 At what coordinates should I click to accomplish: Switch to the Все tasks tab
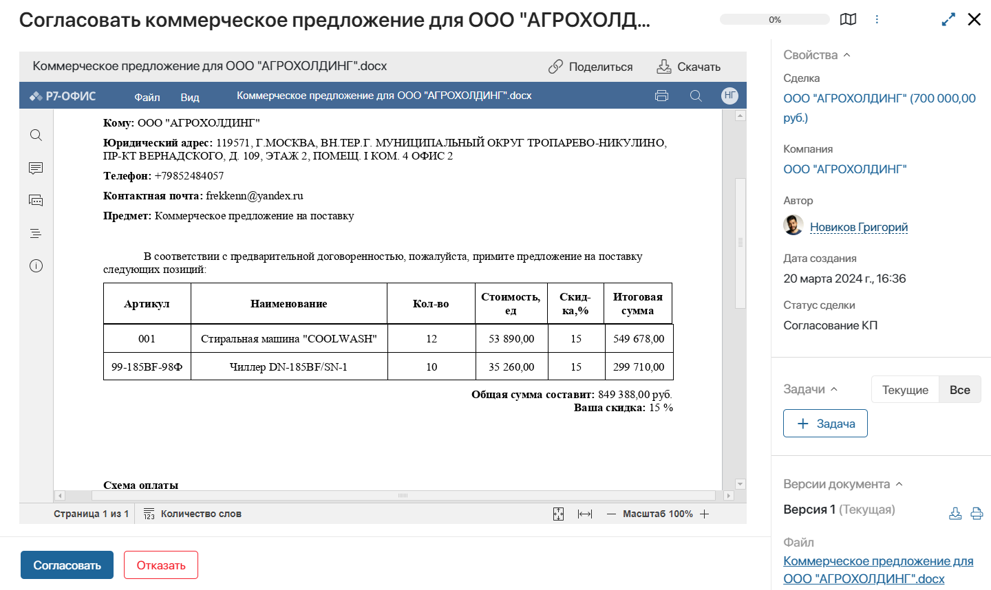click(960, 390)
